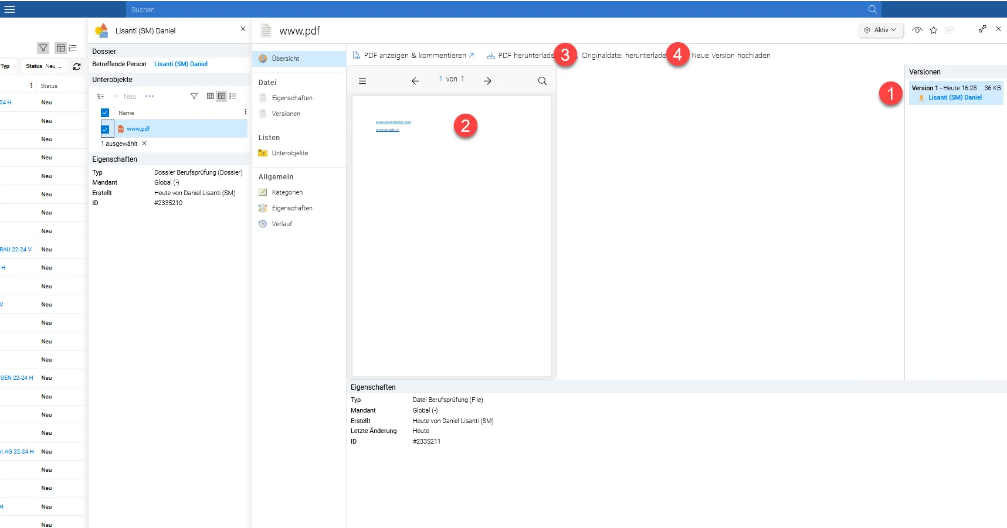This screenshot has width=1007, height=528.
Task: Close the Lisanti (SM) Daniel dossier panel
Action: [243, 29]
